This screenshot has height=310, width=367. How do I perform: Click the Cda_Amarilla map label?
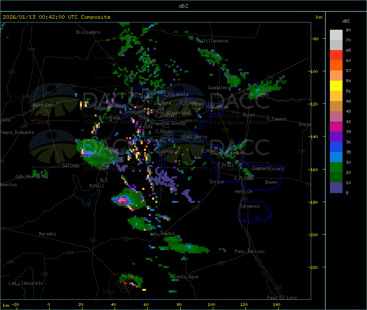[x=31, y=176]
